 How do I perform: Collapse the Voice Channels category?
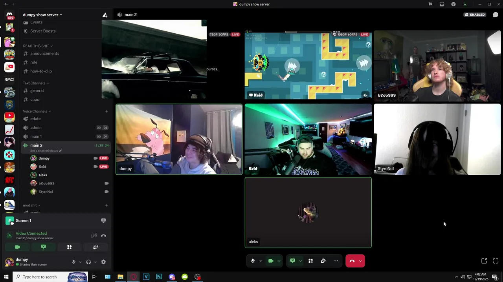pos(37,111)
